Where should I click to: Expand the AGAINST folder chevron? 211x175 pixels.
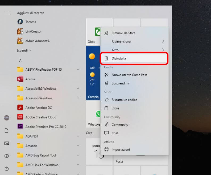tap(78, 136)
